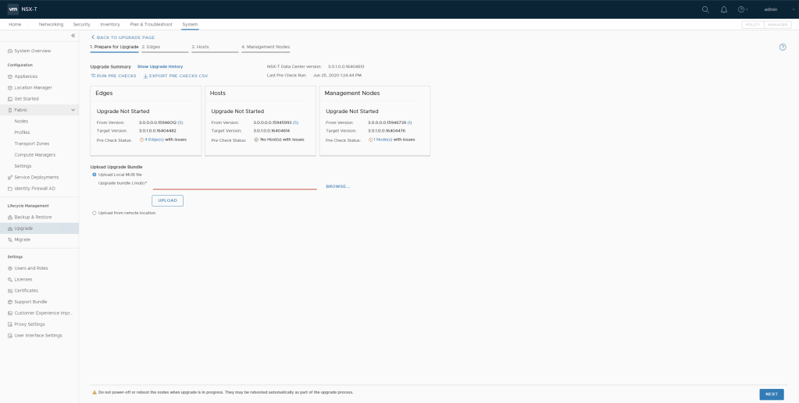The width and height of the screenshot is (799, 403).
Task: Click the Migrate icon in sidebar
Action: (10, 239)
